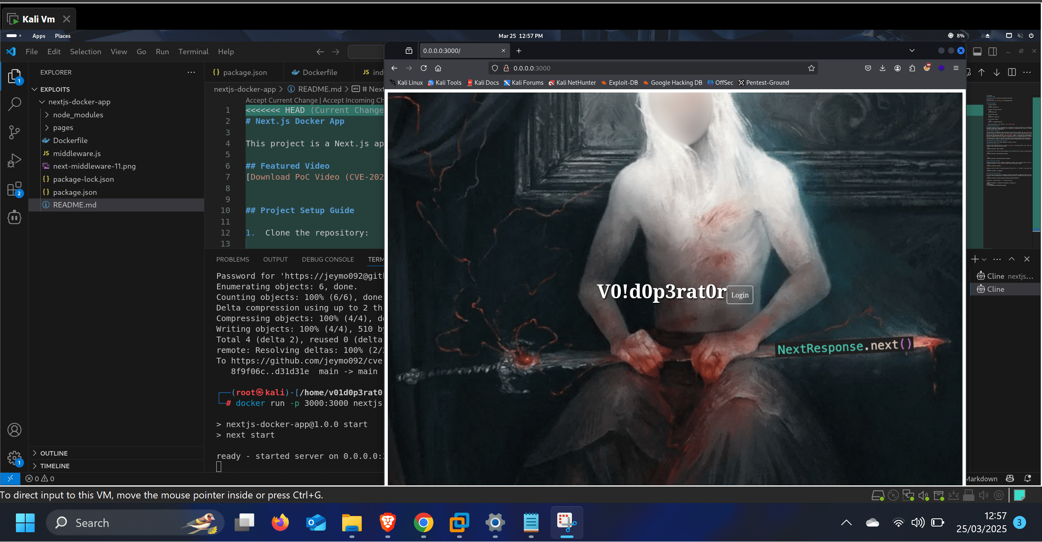Show hidden icons in Windows system tray
Viewport: 1042px width, 542px height.
click(846, 522)
